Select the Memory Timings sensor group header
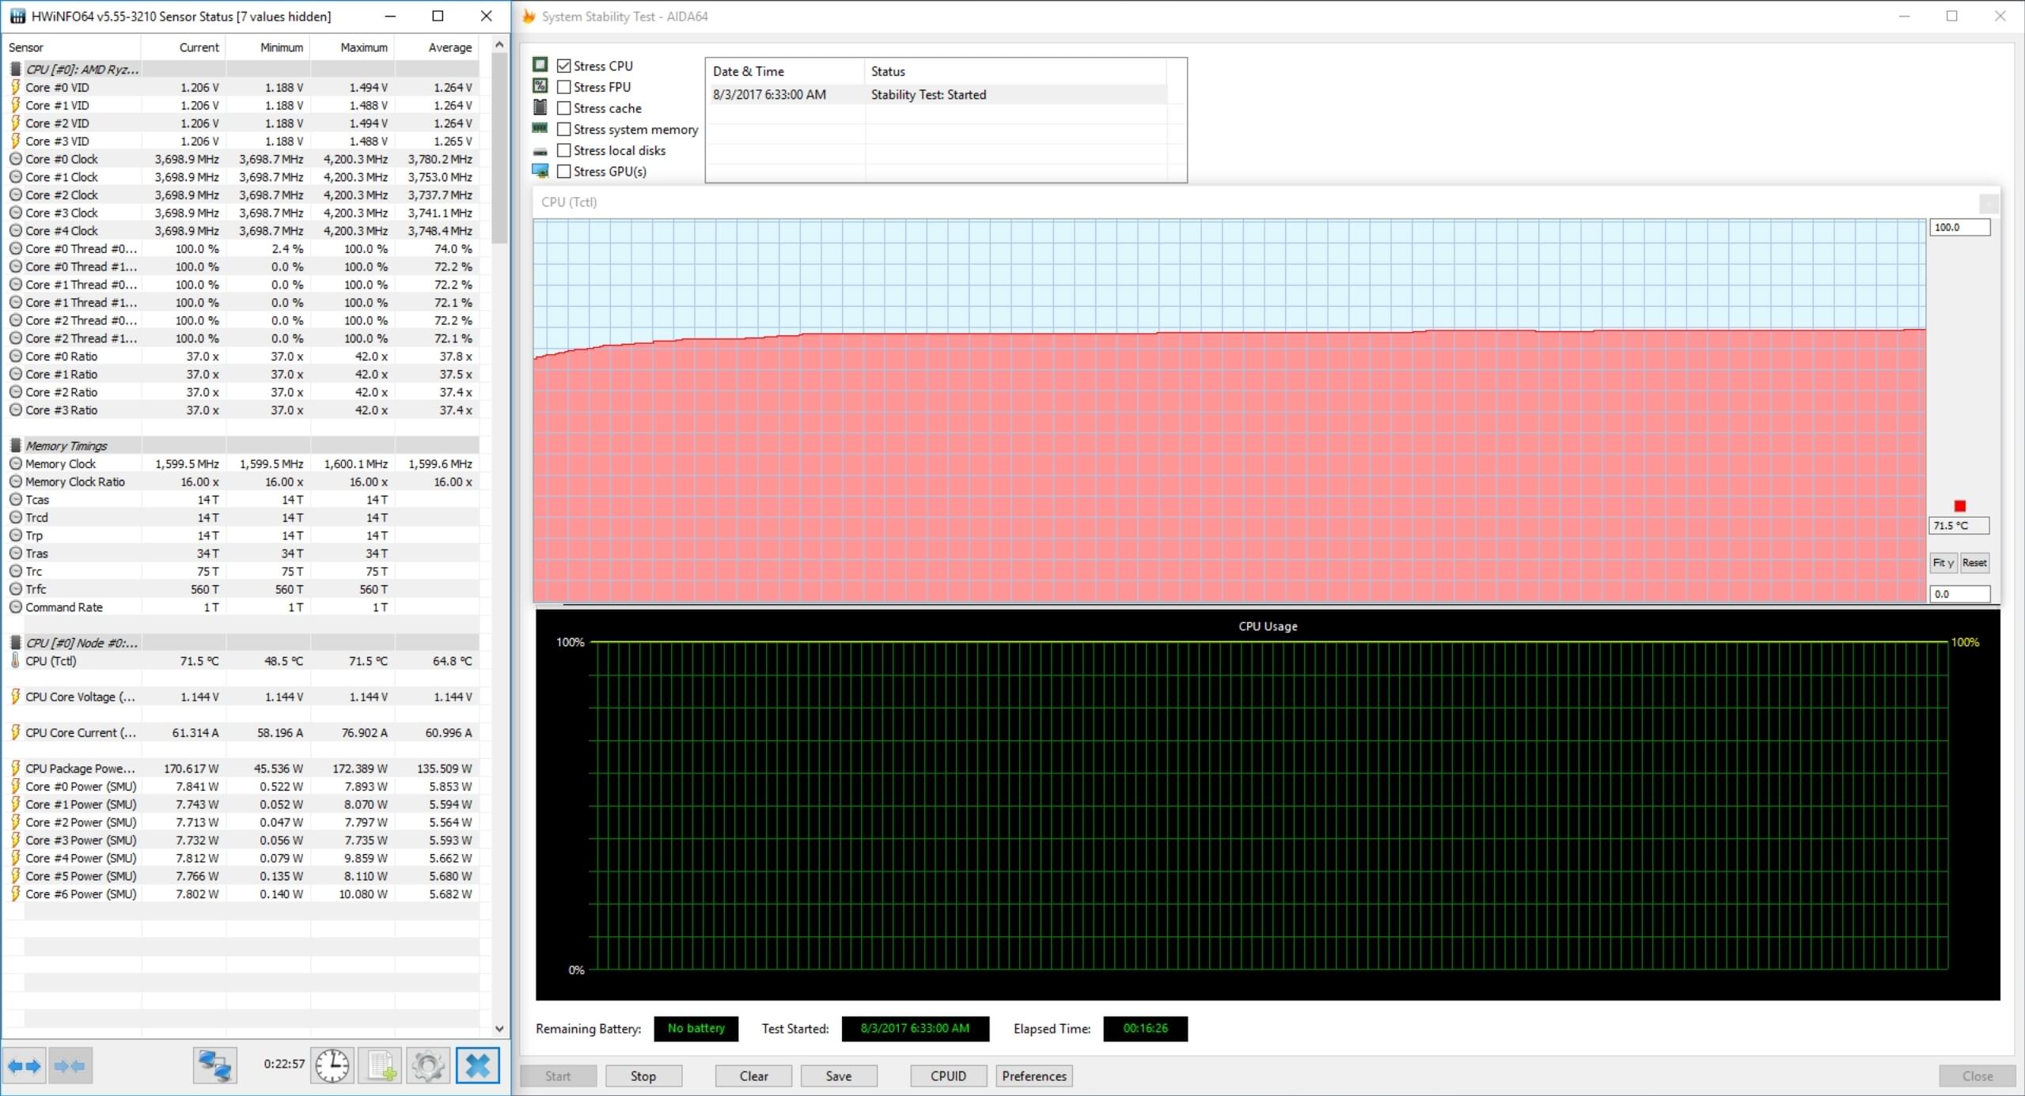This screenshot has height=1096, width=2025. [x=66, y=446]
